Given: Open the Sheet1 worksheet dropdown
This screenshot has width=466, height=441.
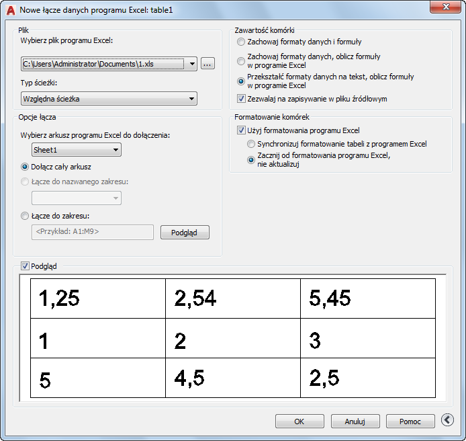Looking at the screenshot, I should click(77, 150).
